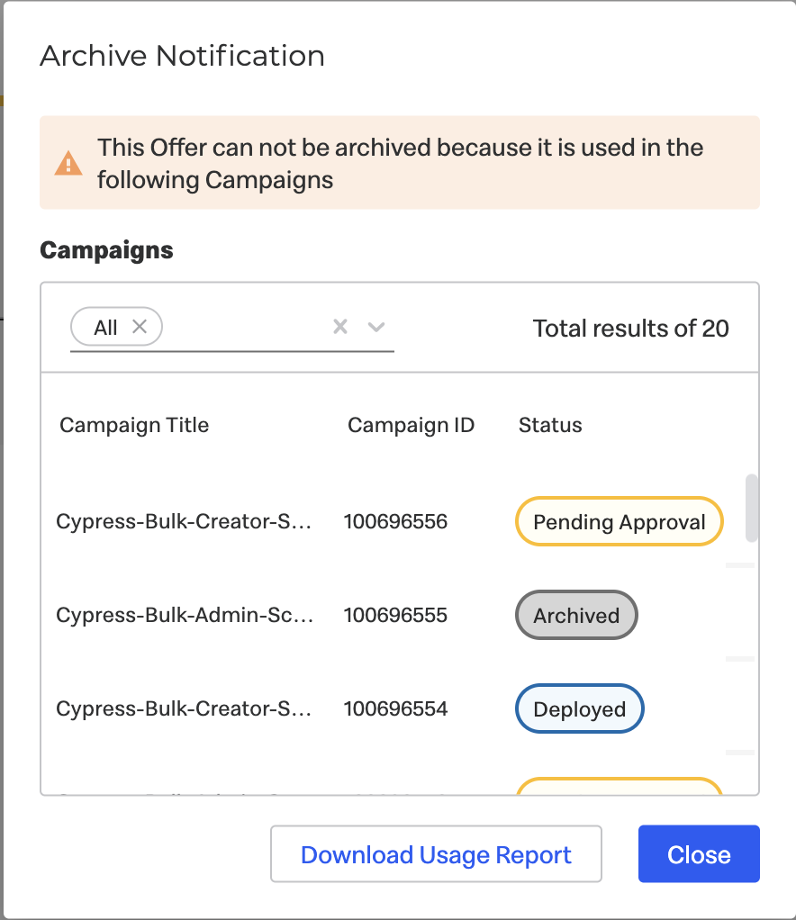The width and height of the screenshot is (796, 920).
Task: Sort by the Campaign Title column header
Action: click(134, 425)
